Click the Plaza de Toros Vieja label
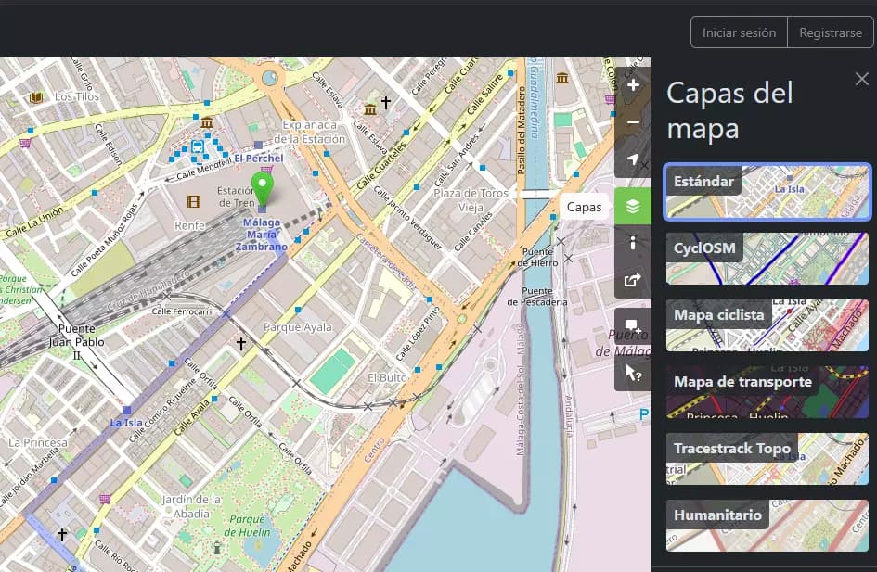 pos(471,200)
